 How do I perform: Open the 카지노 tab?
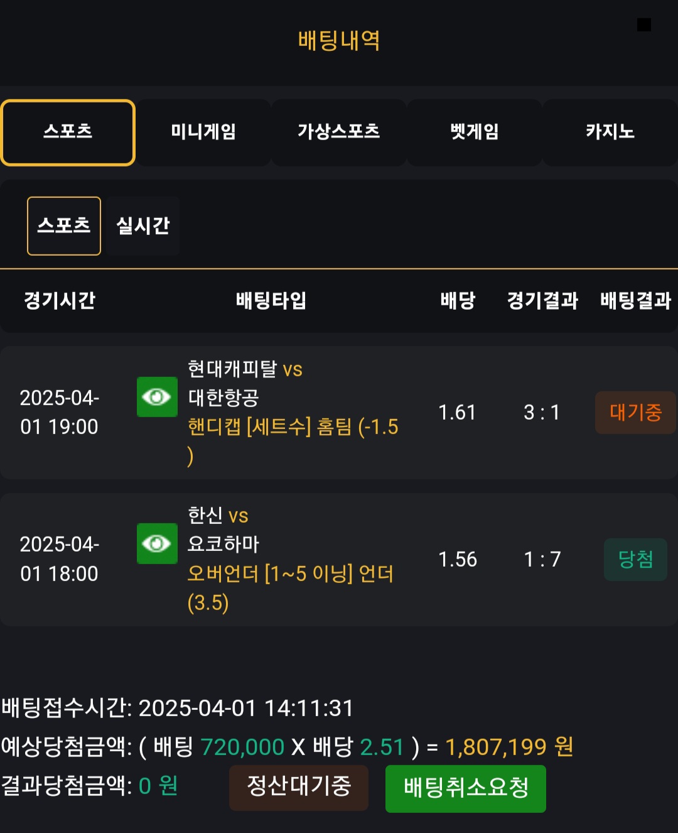pyautogui.click(x=610, y=133)
